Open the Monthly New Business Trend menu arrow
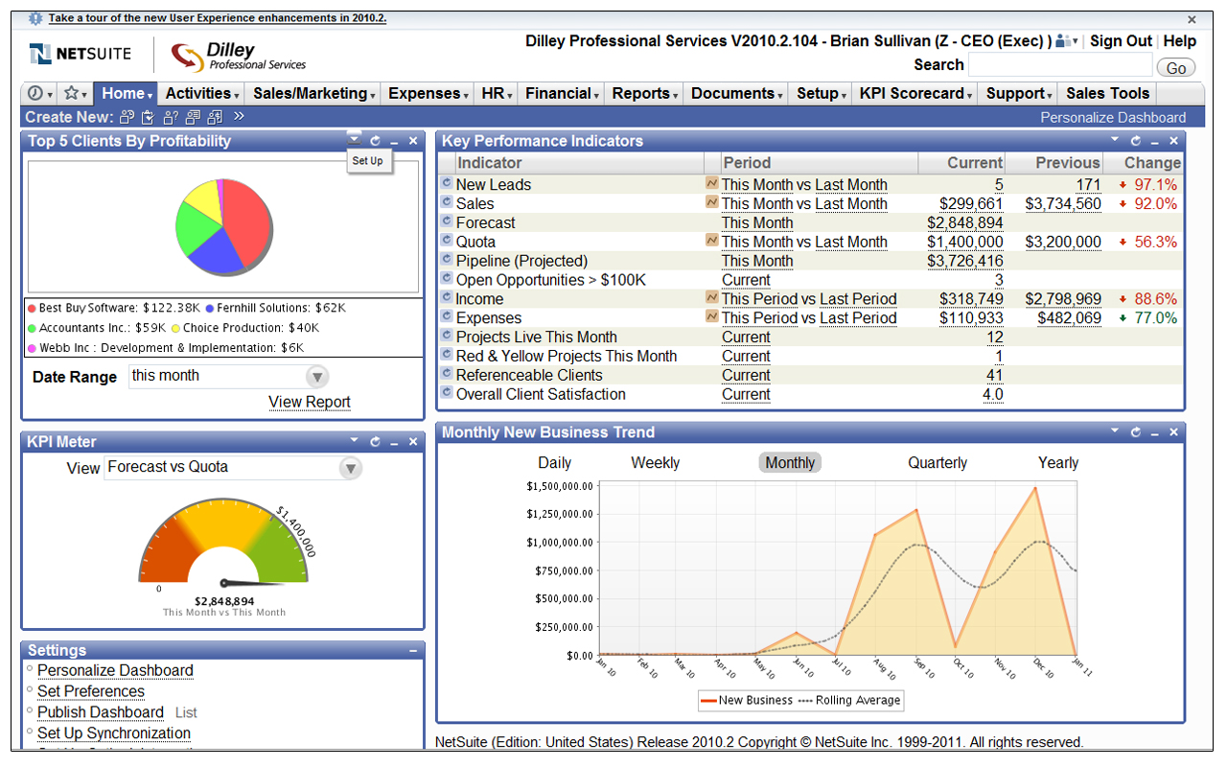1227x767 pixels. 1115,431
